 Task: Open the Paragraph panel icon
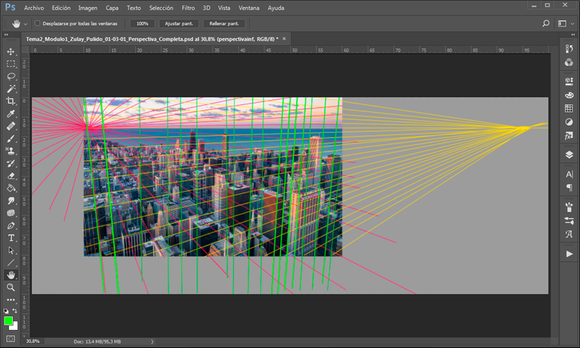[x=569, y=188]
